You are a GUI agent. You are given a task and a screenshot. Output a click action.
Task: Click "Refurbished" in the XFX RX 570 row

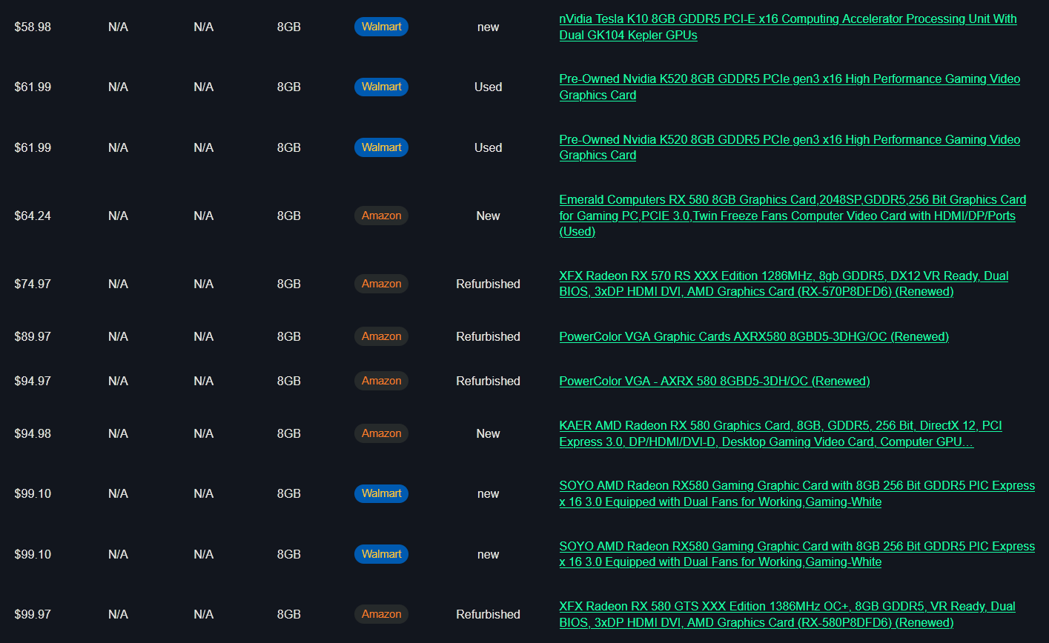pos(488,284)
